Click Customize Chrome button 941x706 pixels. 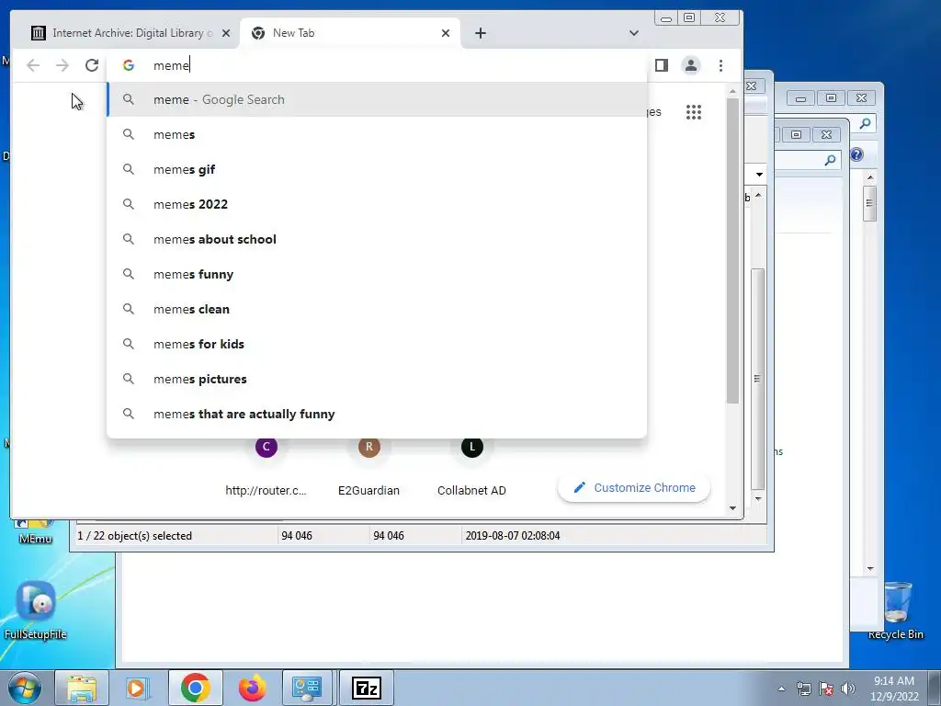tap(634, 487)
